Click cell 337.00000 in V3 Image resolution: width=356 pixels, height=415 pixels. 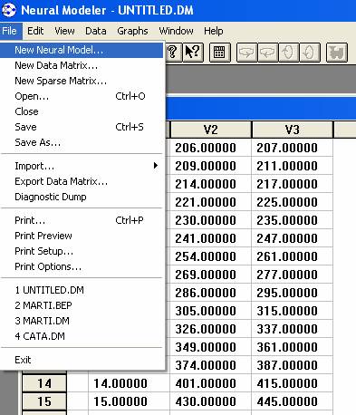click(x=292, y=329)
